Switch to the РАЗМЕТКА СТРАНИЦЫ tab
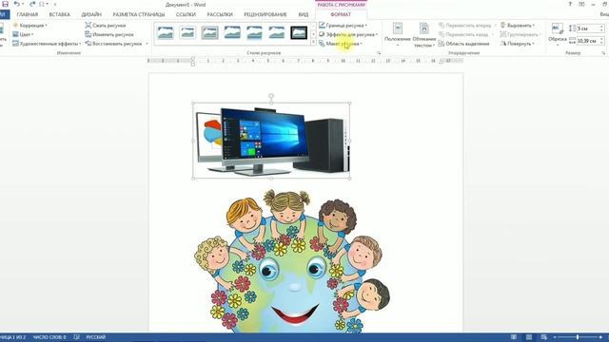This screenshot has width=609, height=342. [x=139, y=14]
